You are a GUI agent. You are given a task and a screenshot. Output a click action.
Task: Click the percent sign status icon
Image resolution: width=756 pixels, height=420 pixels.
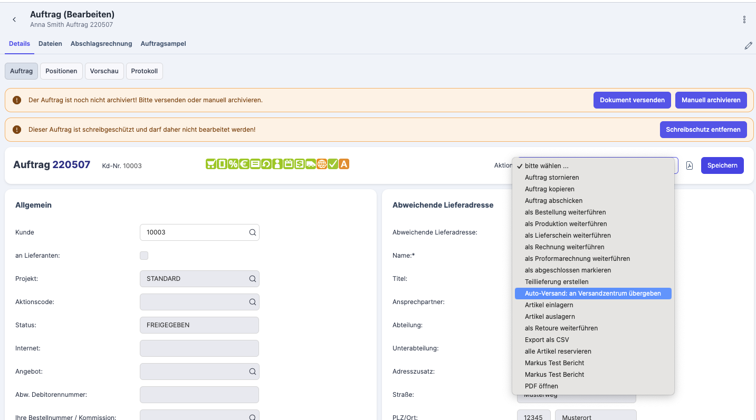pyautogui.click(x=233, y=164)
